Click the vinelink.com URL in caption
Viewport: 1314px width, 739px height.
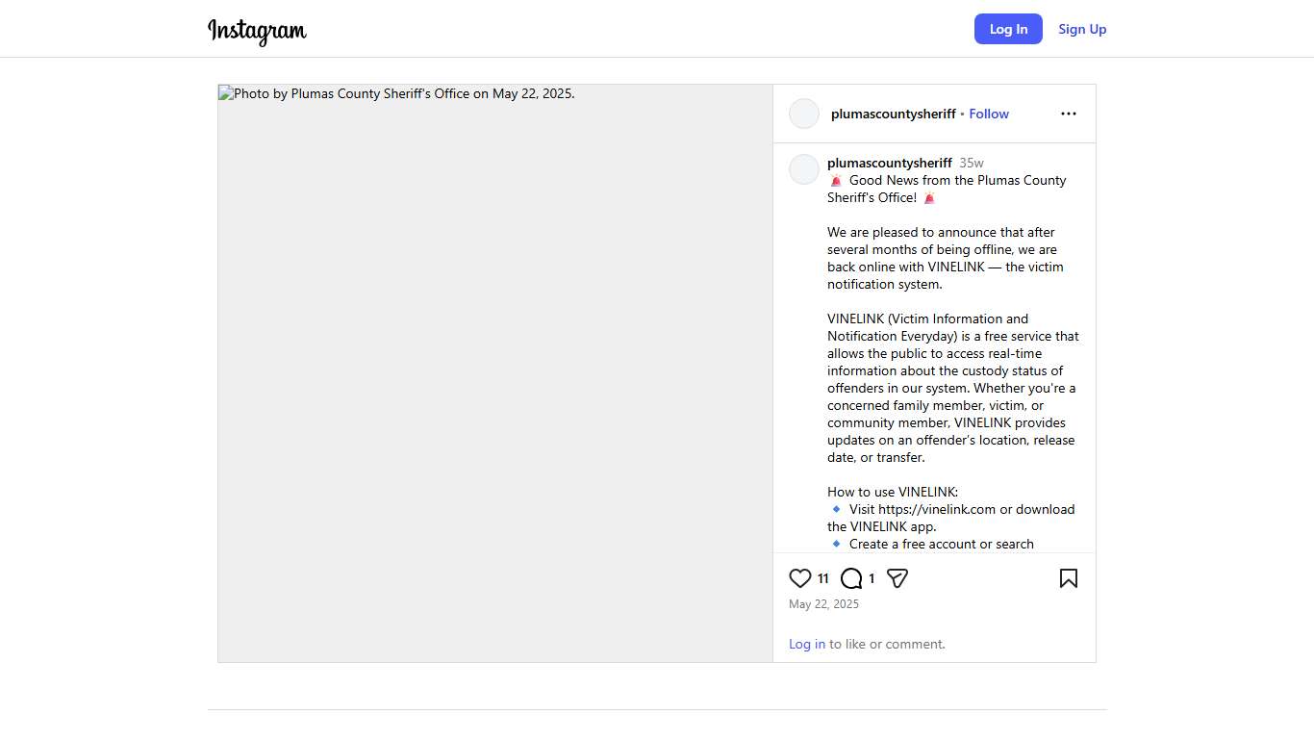[x=936, y=509]
